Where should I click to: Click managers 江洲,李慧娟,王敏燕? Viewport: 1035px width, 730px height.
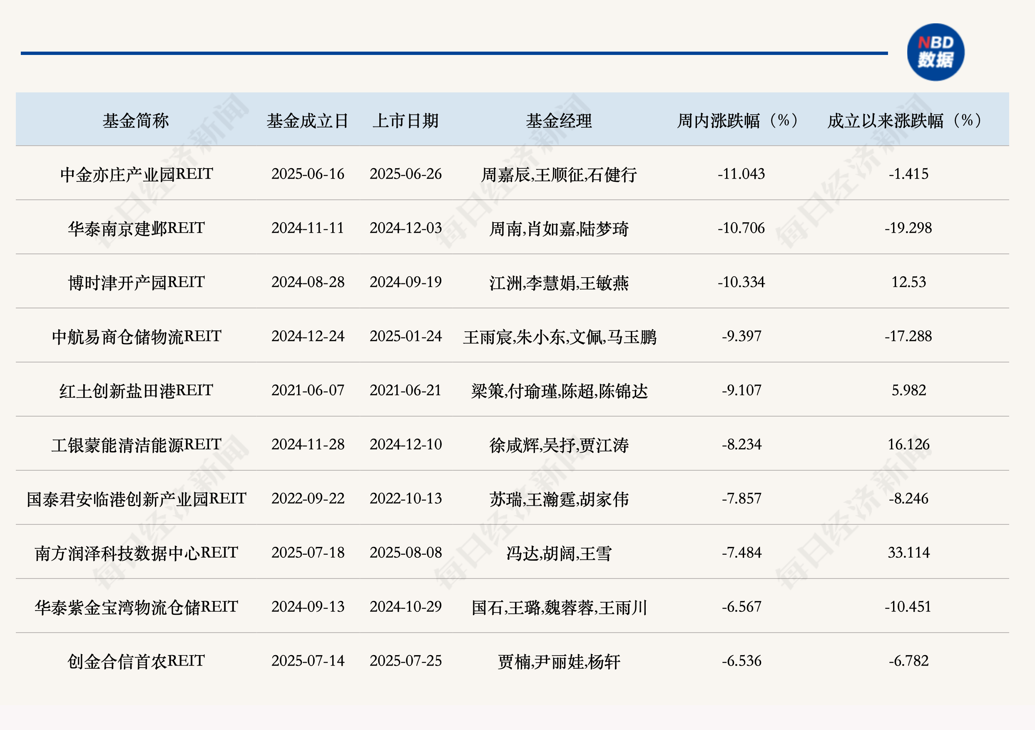559,283
